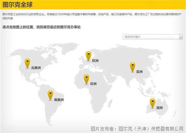
Task: Click the North America map pin
Action: coord(27,63)
